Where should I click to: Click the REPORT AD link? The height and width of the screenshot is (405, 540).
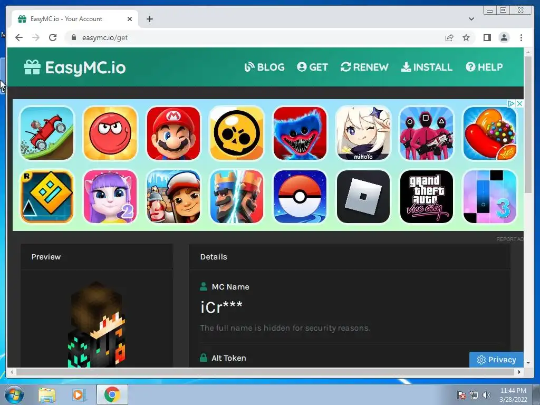(510, 239)
